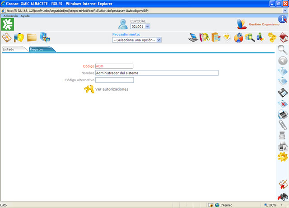
Task: Click the Gestión Organismo text link
Action: pyautogui.click(x=264, y=24)
